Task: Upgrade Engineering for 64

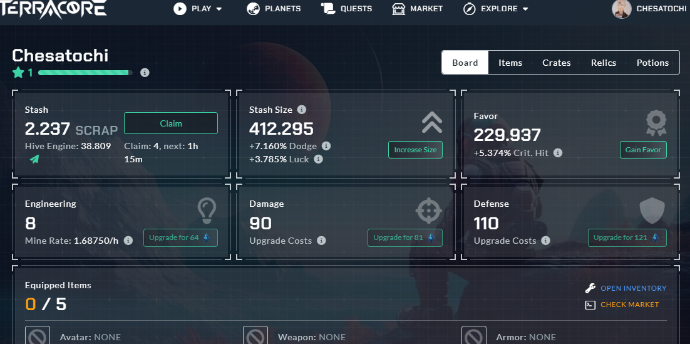Action: pos(180,238)
